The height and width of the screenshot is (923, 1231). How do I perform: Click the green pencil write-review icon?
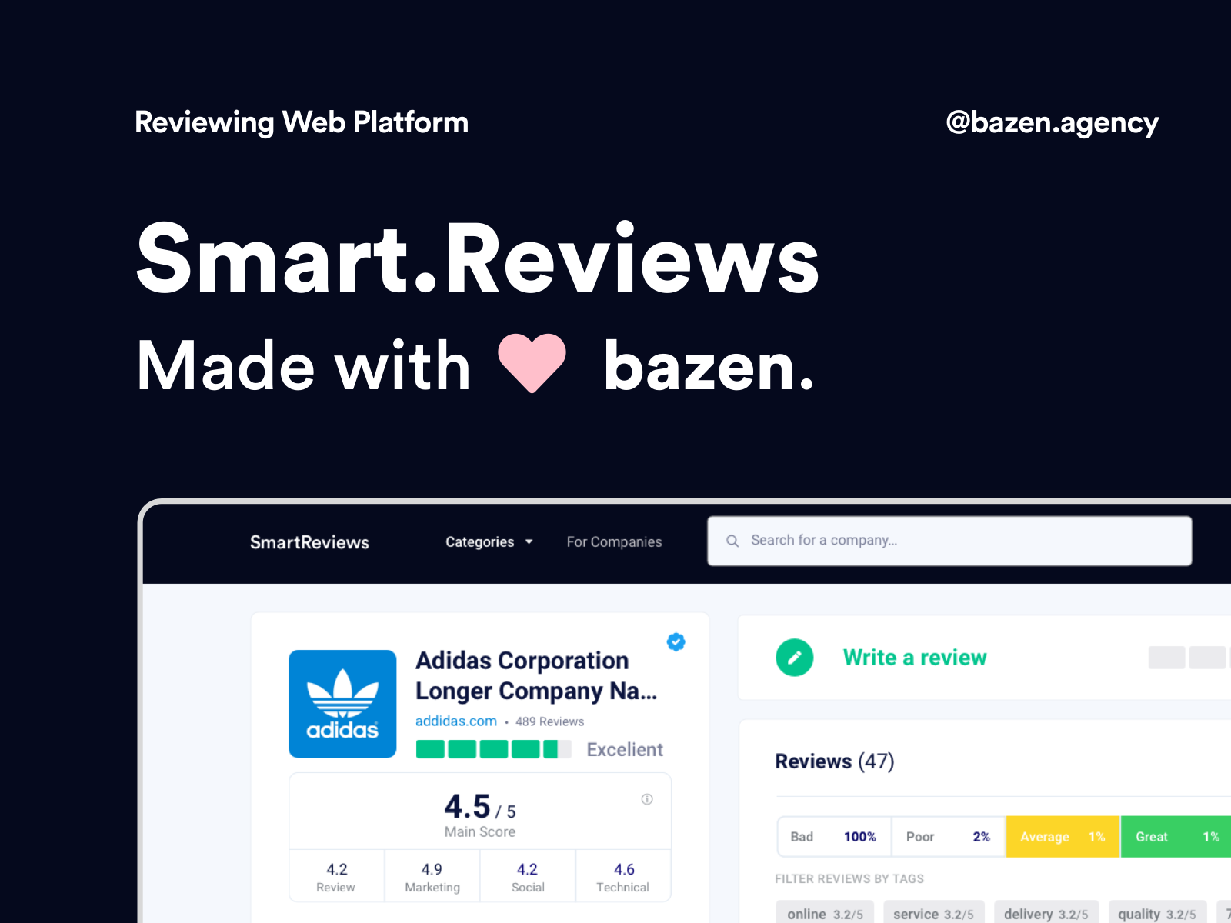(795, 658)
